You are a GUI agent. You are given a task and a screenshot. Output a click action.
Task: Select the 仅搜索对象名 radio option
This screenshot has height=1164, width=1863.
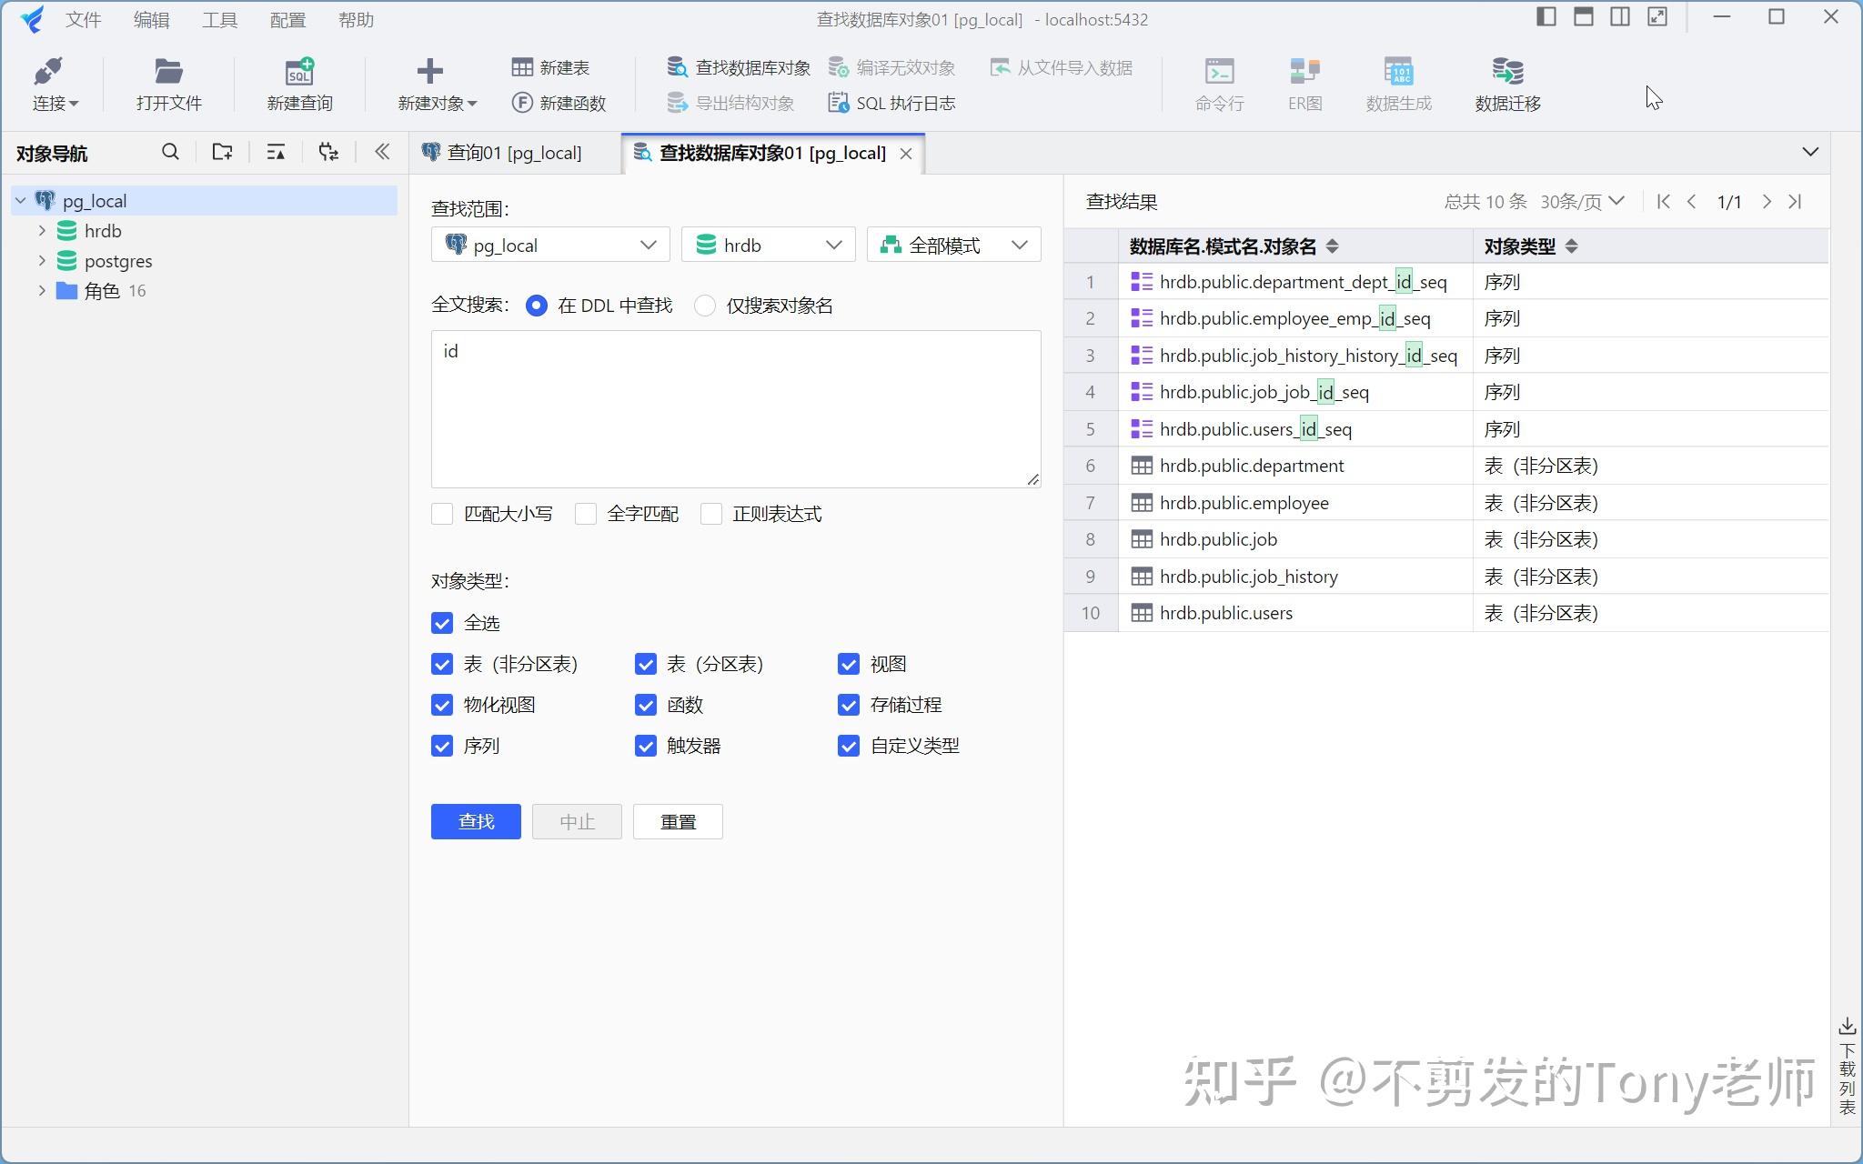click(x=704, y=306)
